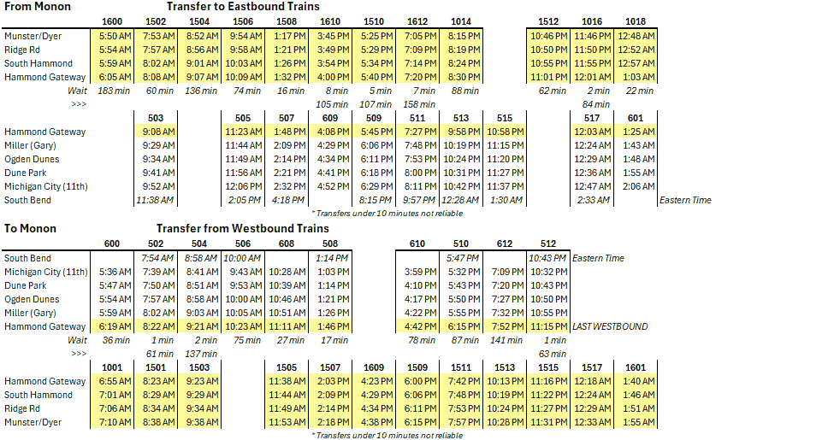Select the 1:40 AM Hammond Gateway cell
This screenshot has width=834, height=440.
[x=636, y=381]
